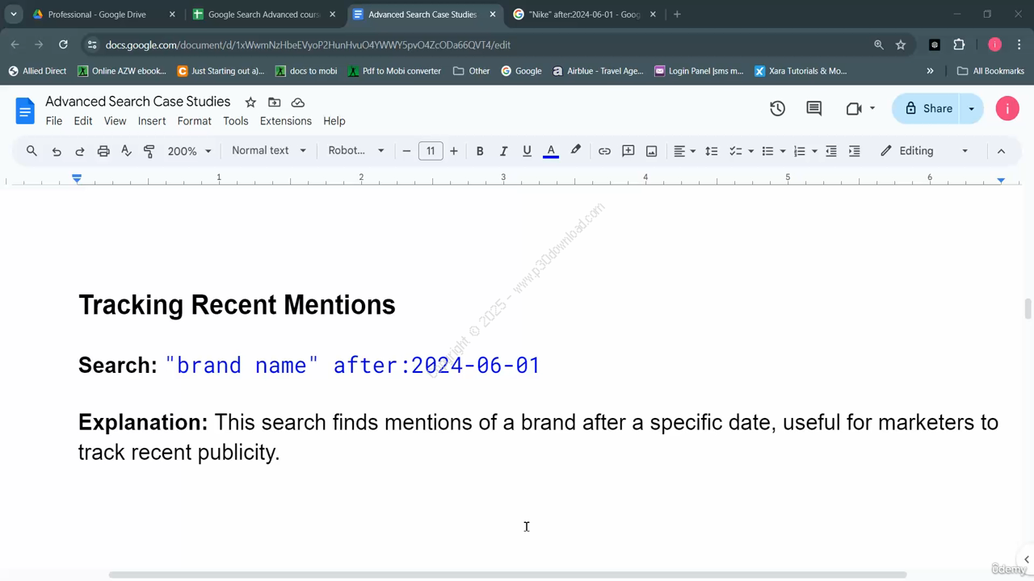
Task: Show all comments icon
Action: 813,108
